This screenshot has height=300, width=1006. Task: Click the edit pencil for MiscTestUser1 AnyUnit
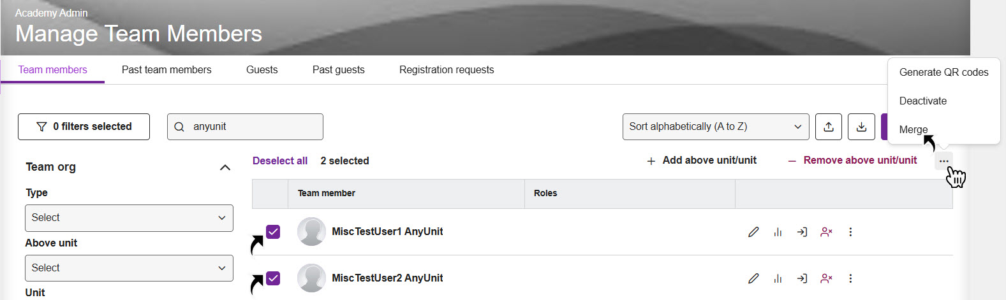[x=753, y=232]
